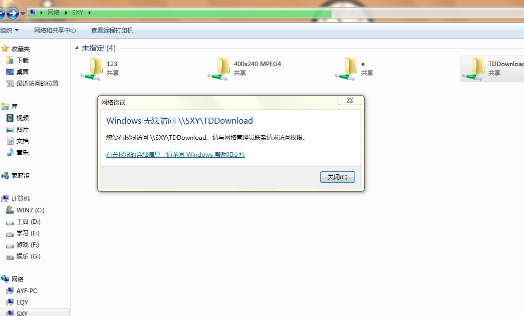Click the 音乐 music note icon
Image resolution: width=524 pixels, height=316 pixels.
point(10,152)
